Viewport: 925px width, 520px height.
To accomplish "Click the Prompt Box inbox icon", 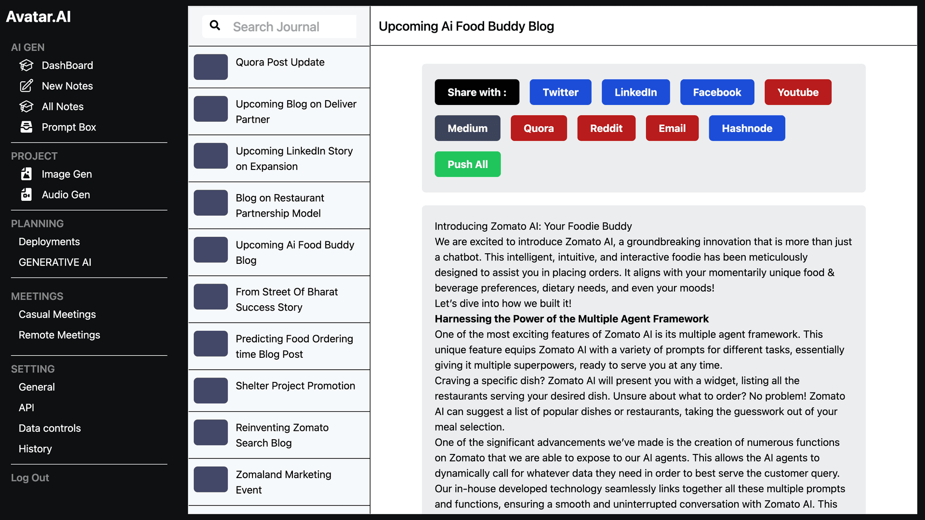I will [x=26, y=127].
